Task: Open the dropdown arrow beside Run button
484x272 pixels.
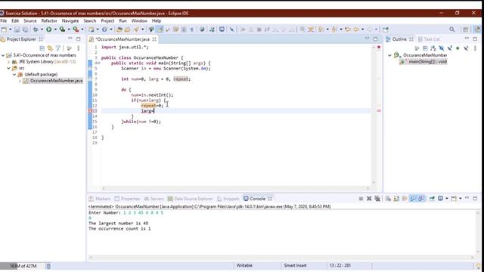Action: click(x=55, y=29)
